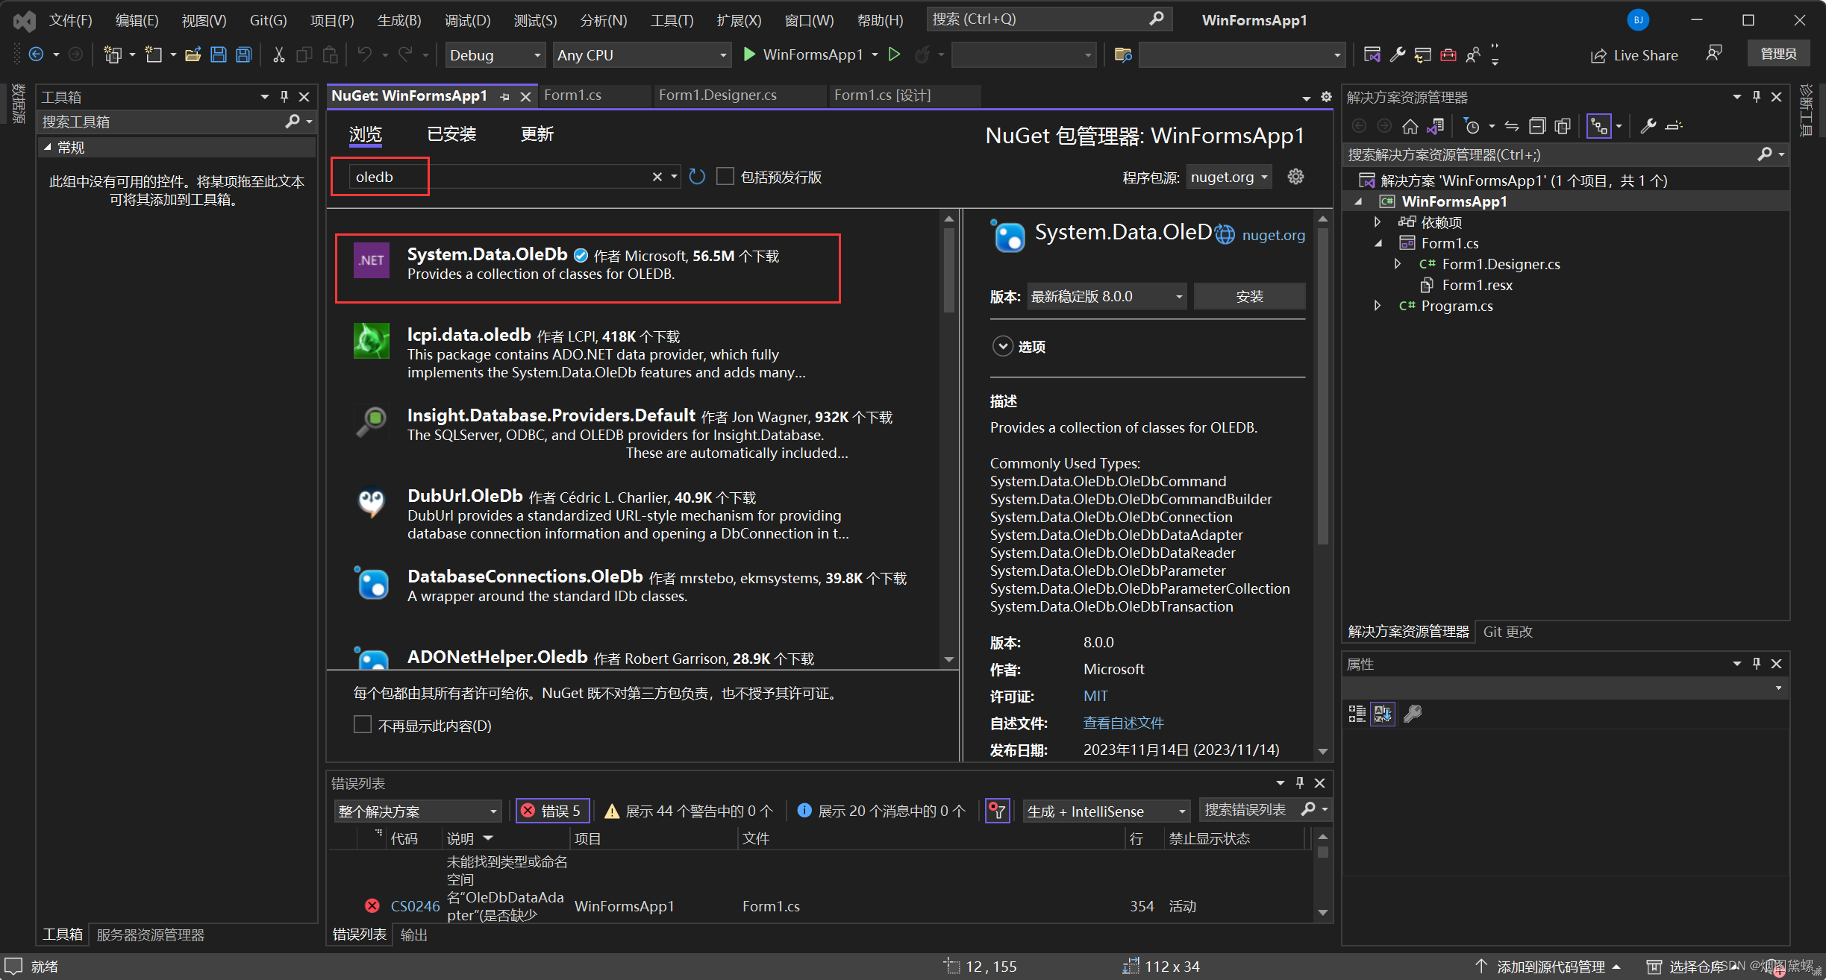Open the nuget.org link for the package
Viewport: 1826px width, 980px height.
tap(1273, 235)
